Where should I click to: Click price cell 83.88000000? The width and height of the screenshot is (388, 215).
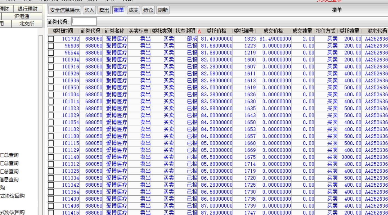(x=217, y=108)
